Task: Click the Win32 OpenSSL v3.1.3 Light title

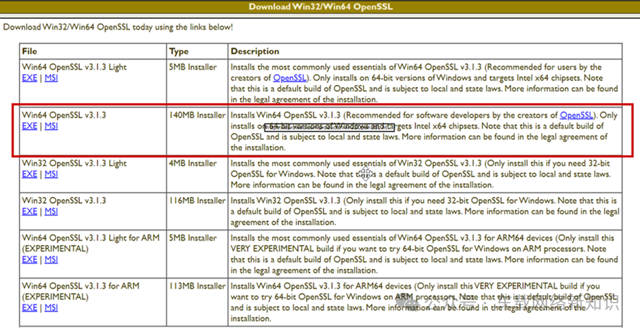Action: point(74,163)
